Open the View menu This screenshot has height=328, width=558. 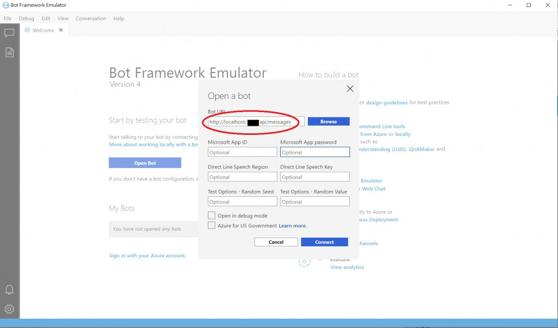point(63,18)
